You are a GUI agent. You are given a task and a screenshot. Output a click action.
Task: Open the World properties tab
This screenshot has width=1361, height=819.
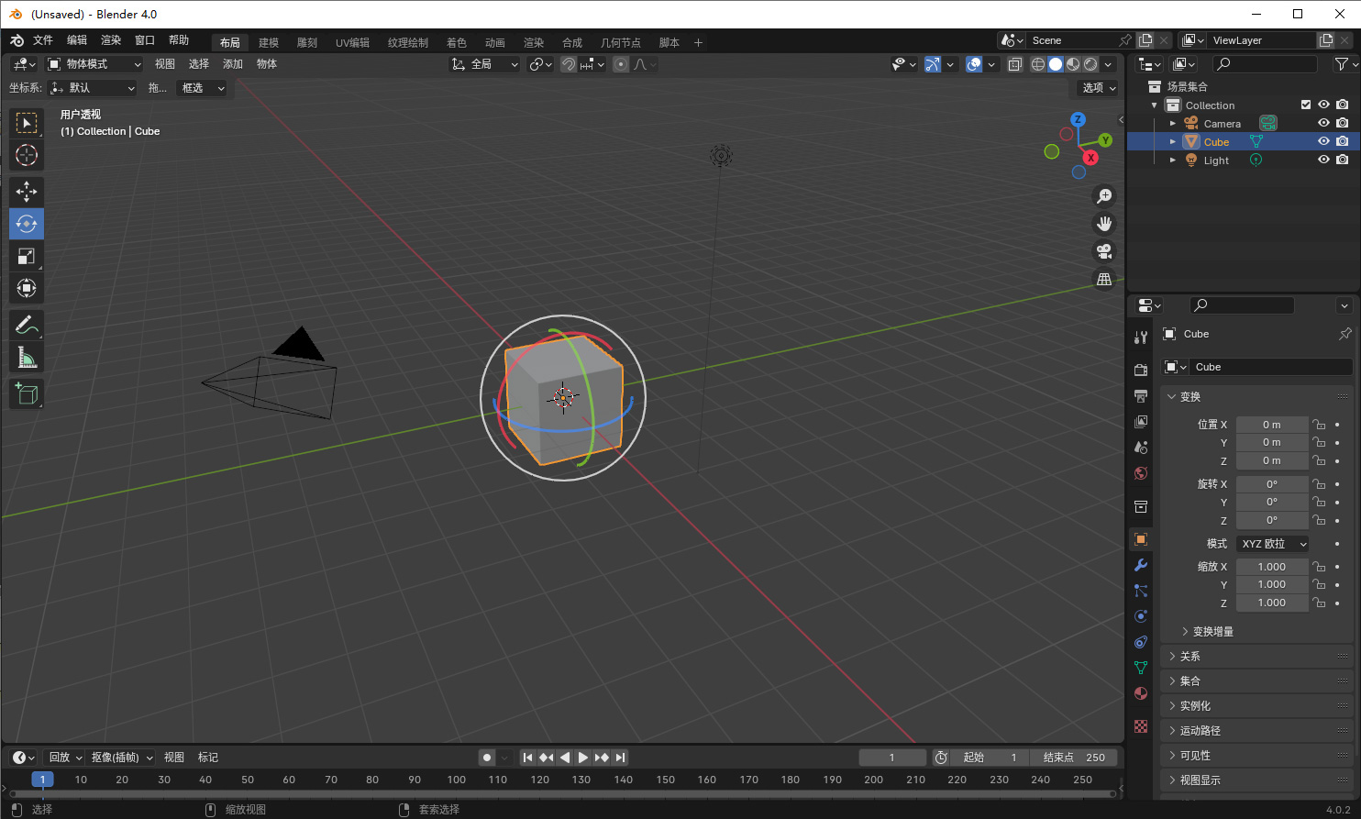tap(1141, 473)
